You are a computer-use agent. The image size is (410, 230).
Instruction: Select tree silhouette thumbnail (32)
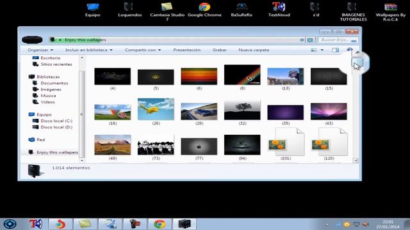pyautogui.click(x=242, y=110)
